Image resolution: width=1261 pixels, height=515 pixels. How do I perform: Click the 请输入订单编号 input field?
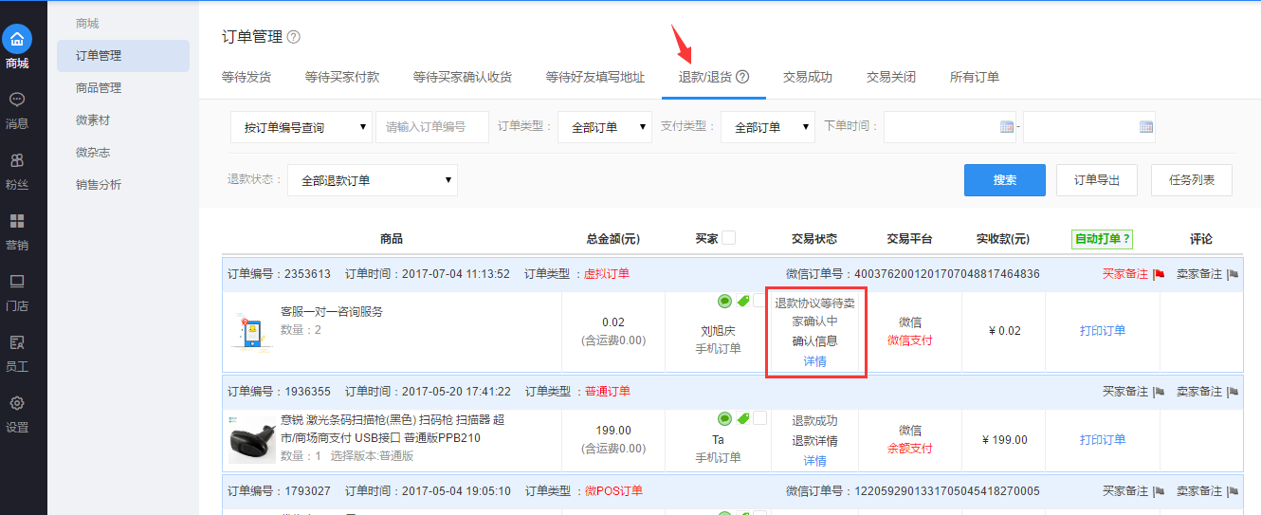(x=431, y=127)
